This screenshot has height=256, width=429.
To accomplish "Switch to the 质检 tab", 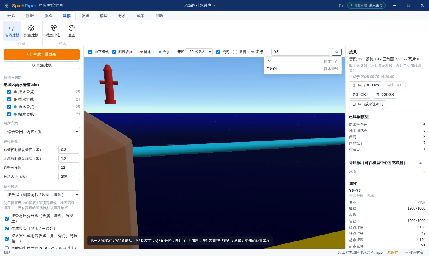I will [48, 15].
